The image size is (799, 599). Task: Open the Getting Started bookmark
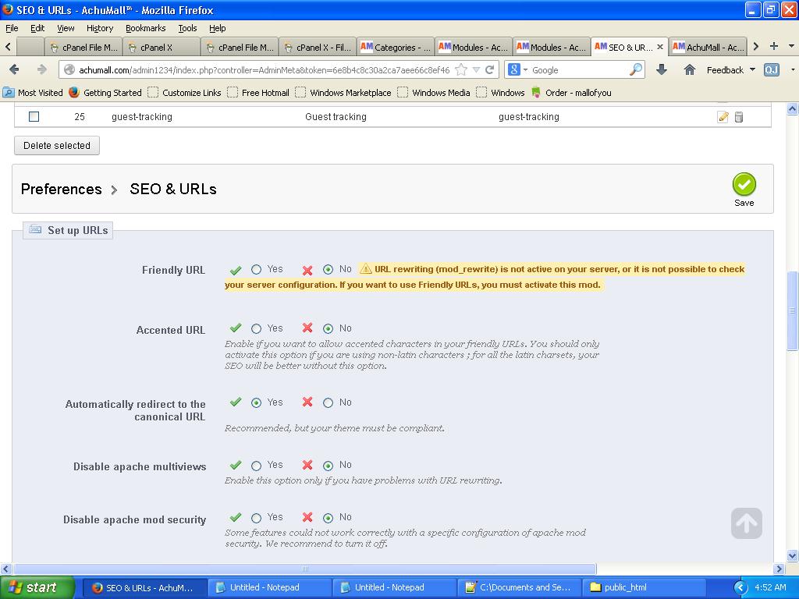point(105,92)
